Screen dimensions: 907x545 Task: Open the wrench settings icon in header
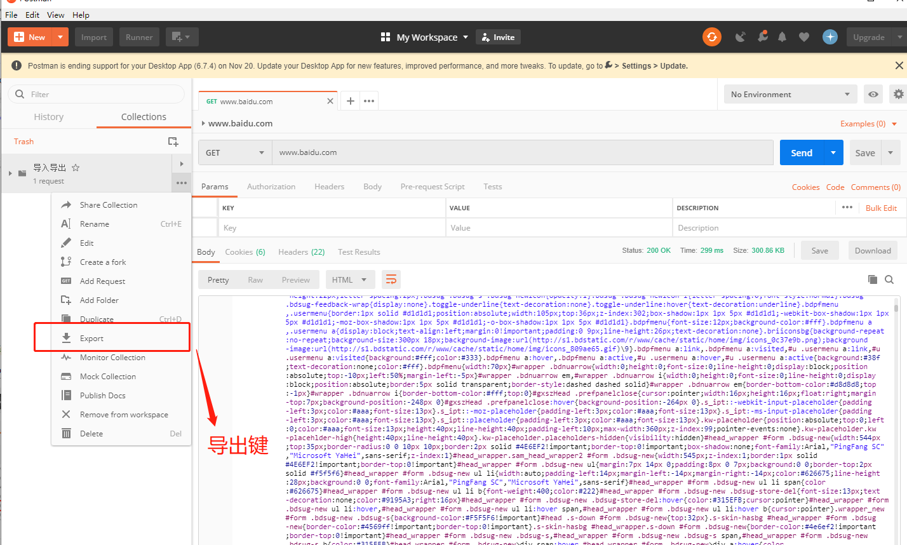(x=763, y=37)
